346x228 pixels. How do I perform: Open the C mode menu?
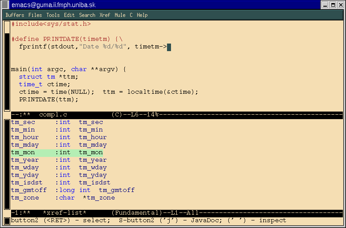pos(131,15)
